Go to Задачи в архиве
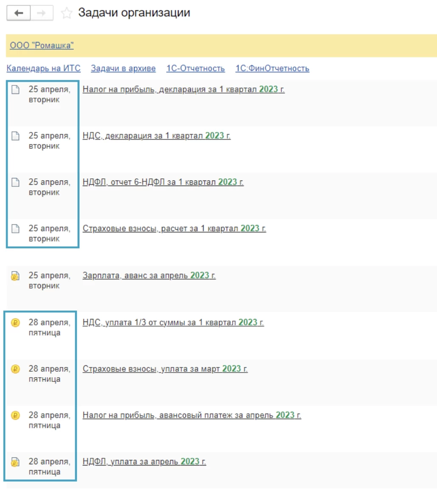 [x=123, y=68]
